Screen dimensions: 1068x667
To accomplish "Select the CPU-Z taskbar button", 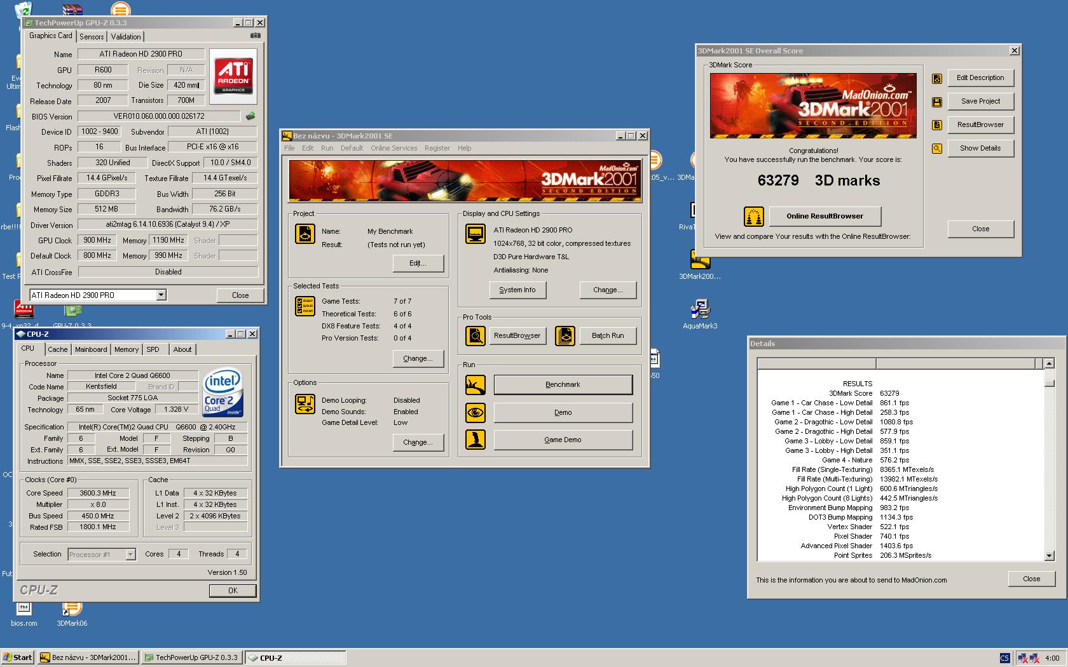I will click(296, 657).
